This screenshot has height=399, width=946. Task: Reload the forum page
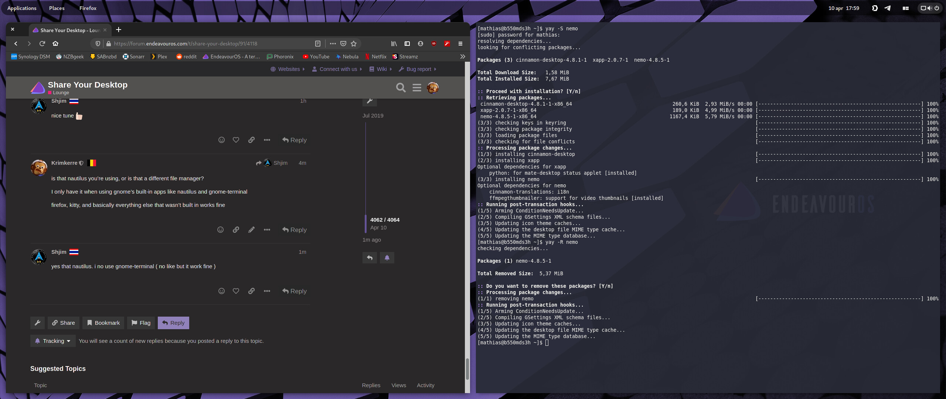[x=42, y=44]
